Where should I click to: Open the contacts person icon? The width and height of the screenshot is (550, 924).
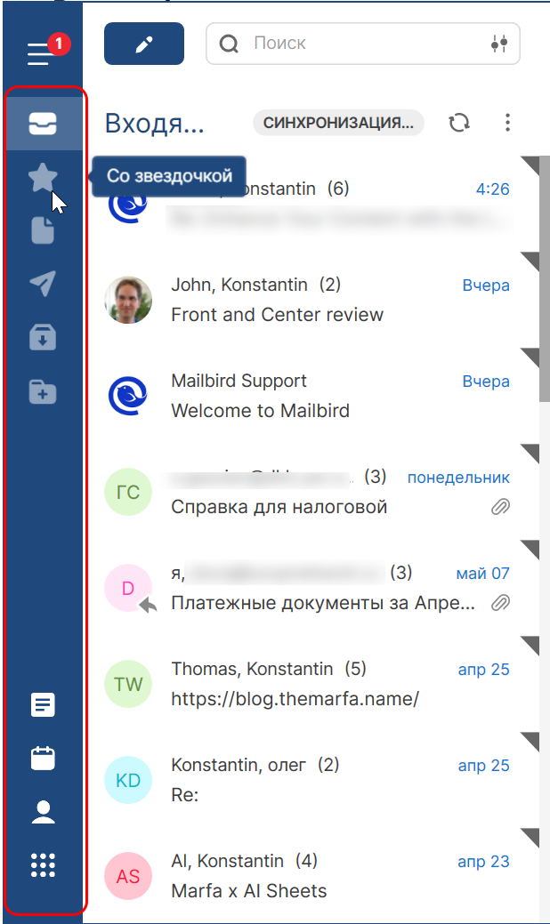click(43, 812)
